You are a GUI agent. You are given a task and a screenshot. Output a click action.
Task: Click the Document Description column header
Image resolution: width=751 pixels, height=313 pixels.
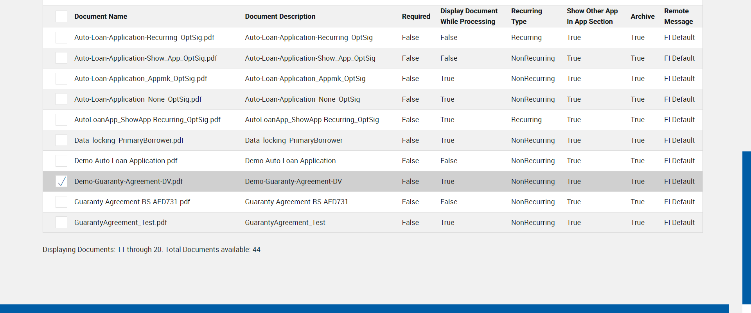[280, 16]
